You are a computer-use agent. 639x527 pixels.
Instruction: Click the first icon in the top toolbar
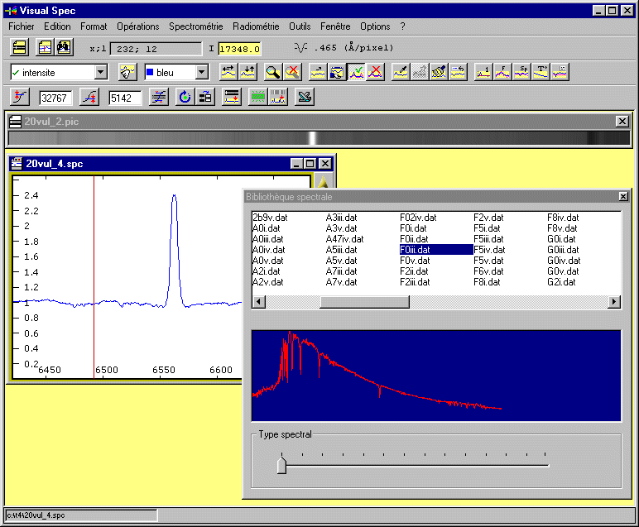click(x=19, y=48)
